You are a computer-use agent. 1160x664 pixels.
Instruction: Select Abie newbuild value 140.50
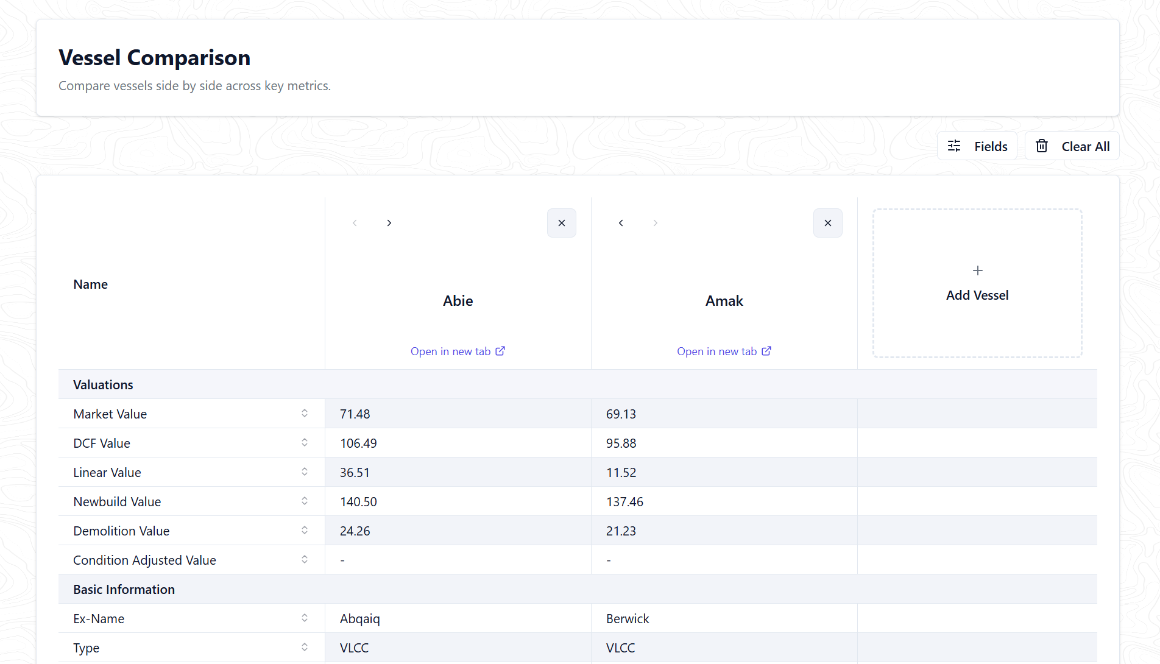358,502
